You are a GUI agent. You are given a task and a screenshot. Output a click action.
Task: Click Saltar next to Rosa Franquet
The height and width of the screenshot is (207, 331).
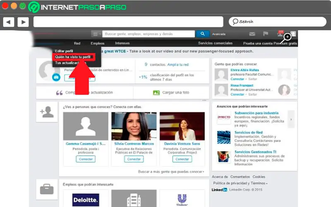[253, 94]
